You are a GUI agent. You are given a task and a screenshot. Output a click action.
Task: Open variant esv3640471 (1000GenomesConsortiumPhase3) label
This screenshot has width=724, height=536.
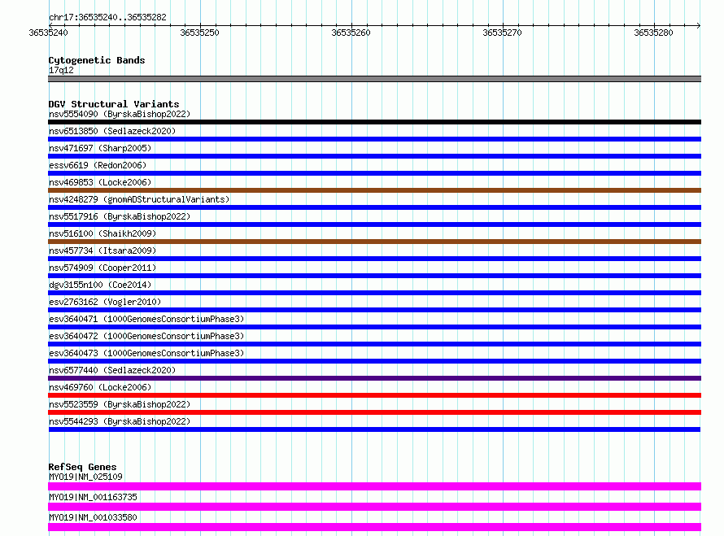pyautogui.click(x=146, y=319)
